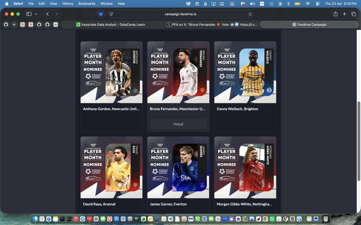Screen dimensions: 361x225
Task: Open Telegram from the Dock
Action: point(82,219)
